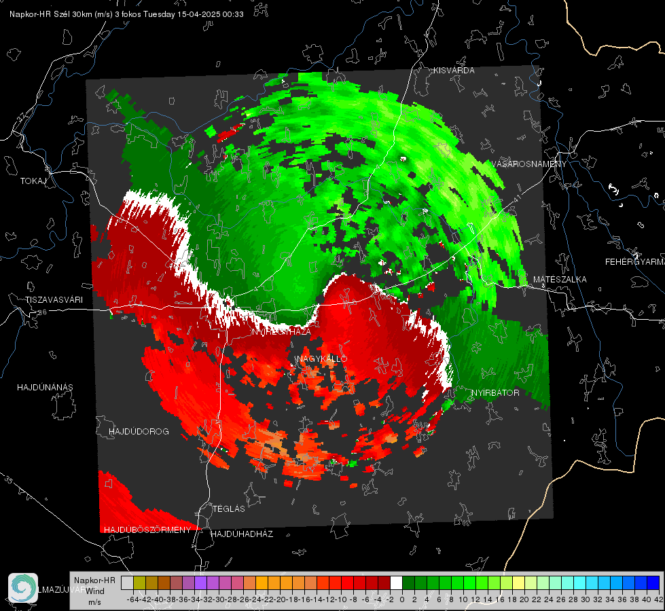Click the yellow swatch between 18 and 20

click(x=518, y=582)
